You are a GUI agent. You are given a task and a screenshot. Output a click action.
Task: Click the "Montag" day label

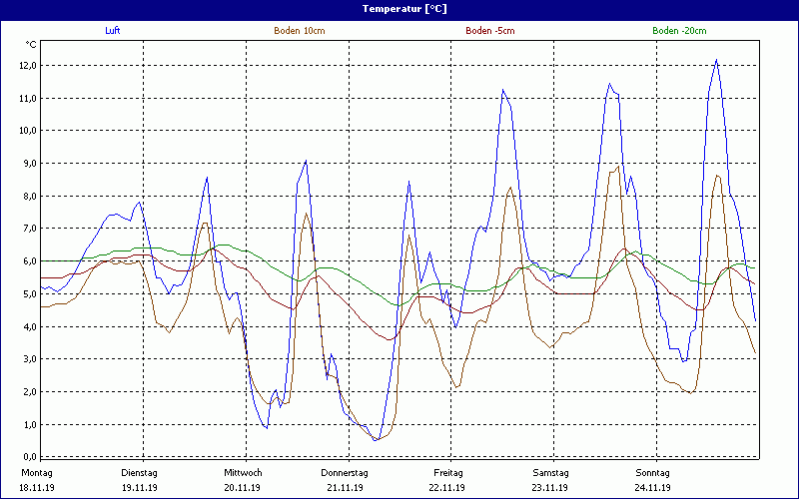[x=37, y=473]
